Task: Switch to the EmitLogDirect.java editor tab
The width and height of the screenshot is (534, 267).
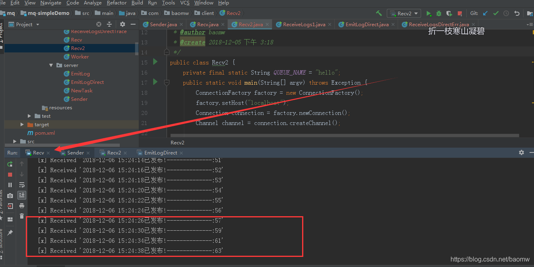Action: pyautogui.click(x=367, y=24)
